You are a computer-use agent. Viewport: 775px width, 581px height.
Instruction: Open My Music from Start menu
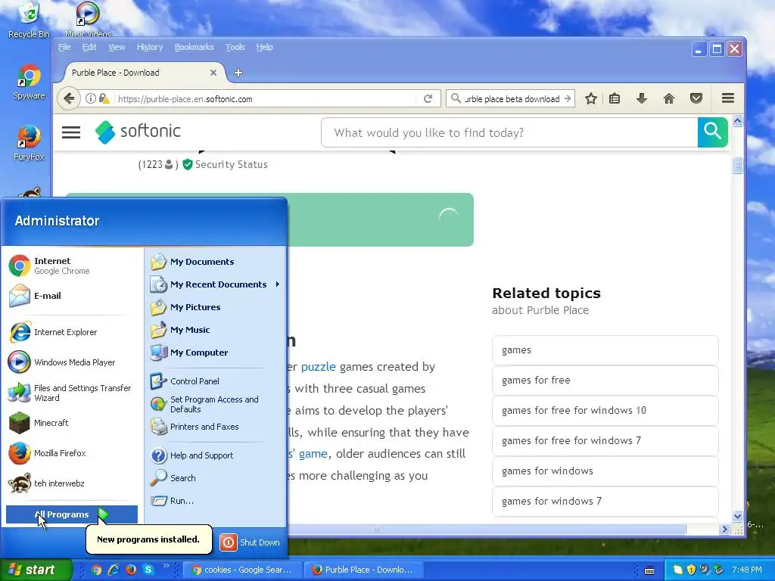pos(216,330)
